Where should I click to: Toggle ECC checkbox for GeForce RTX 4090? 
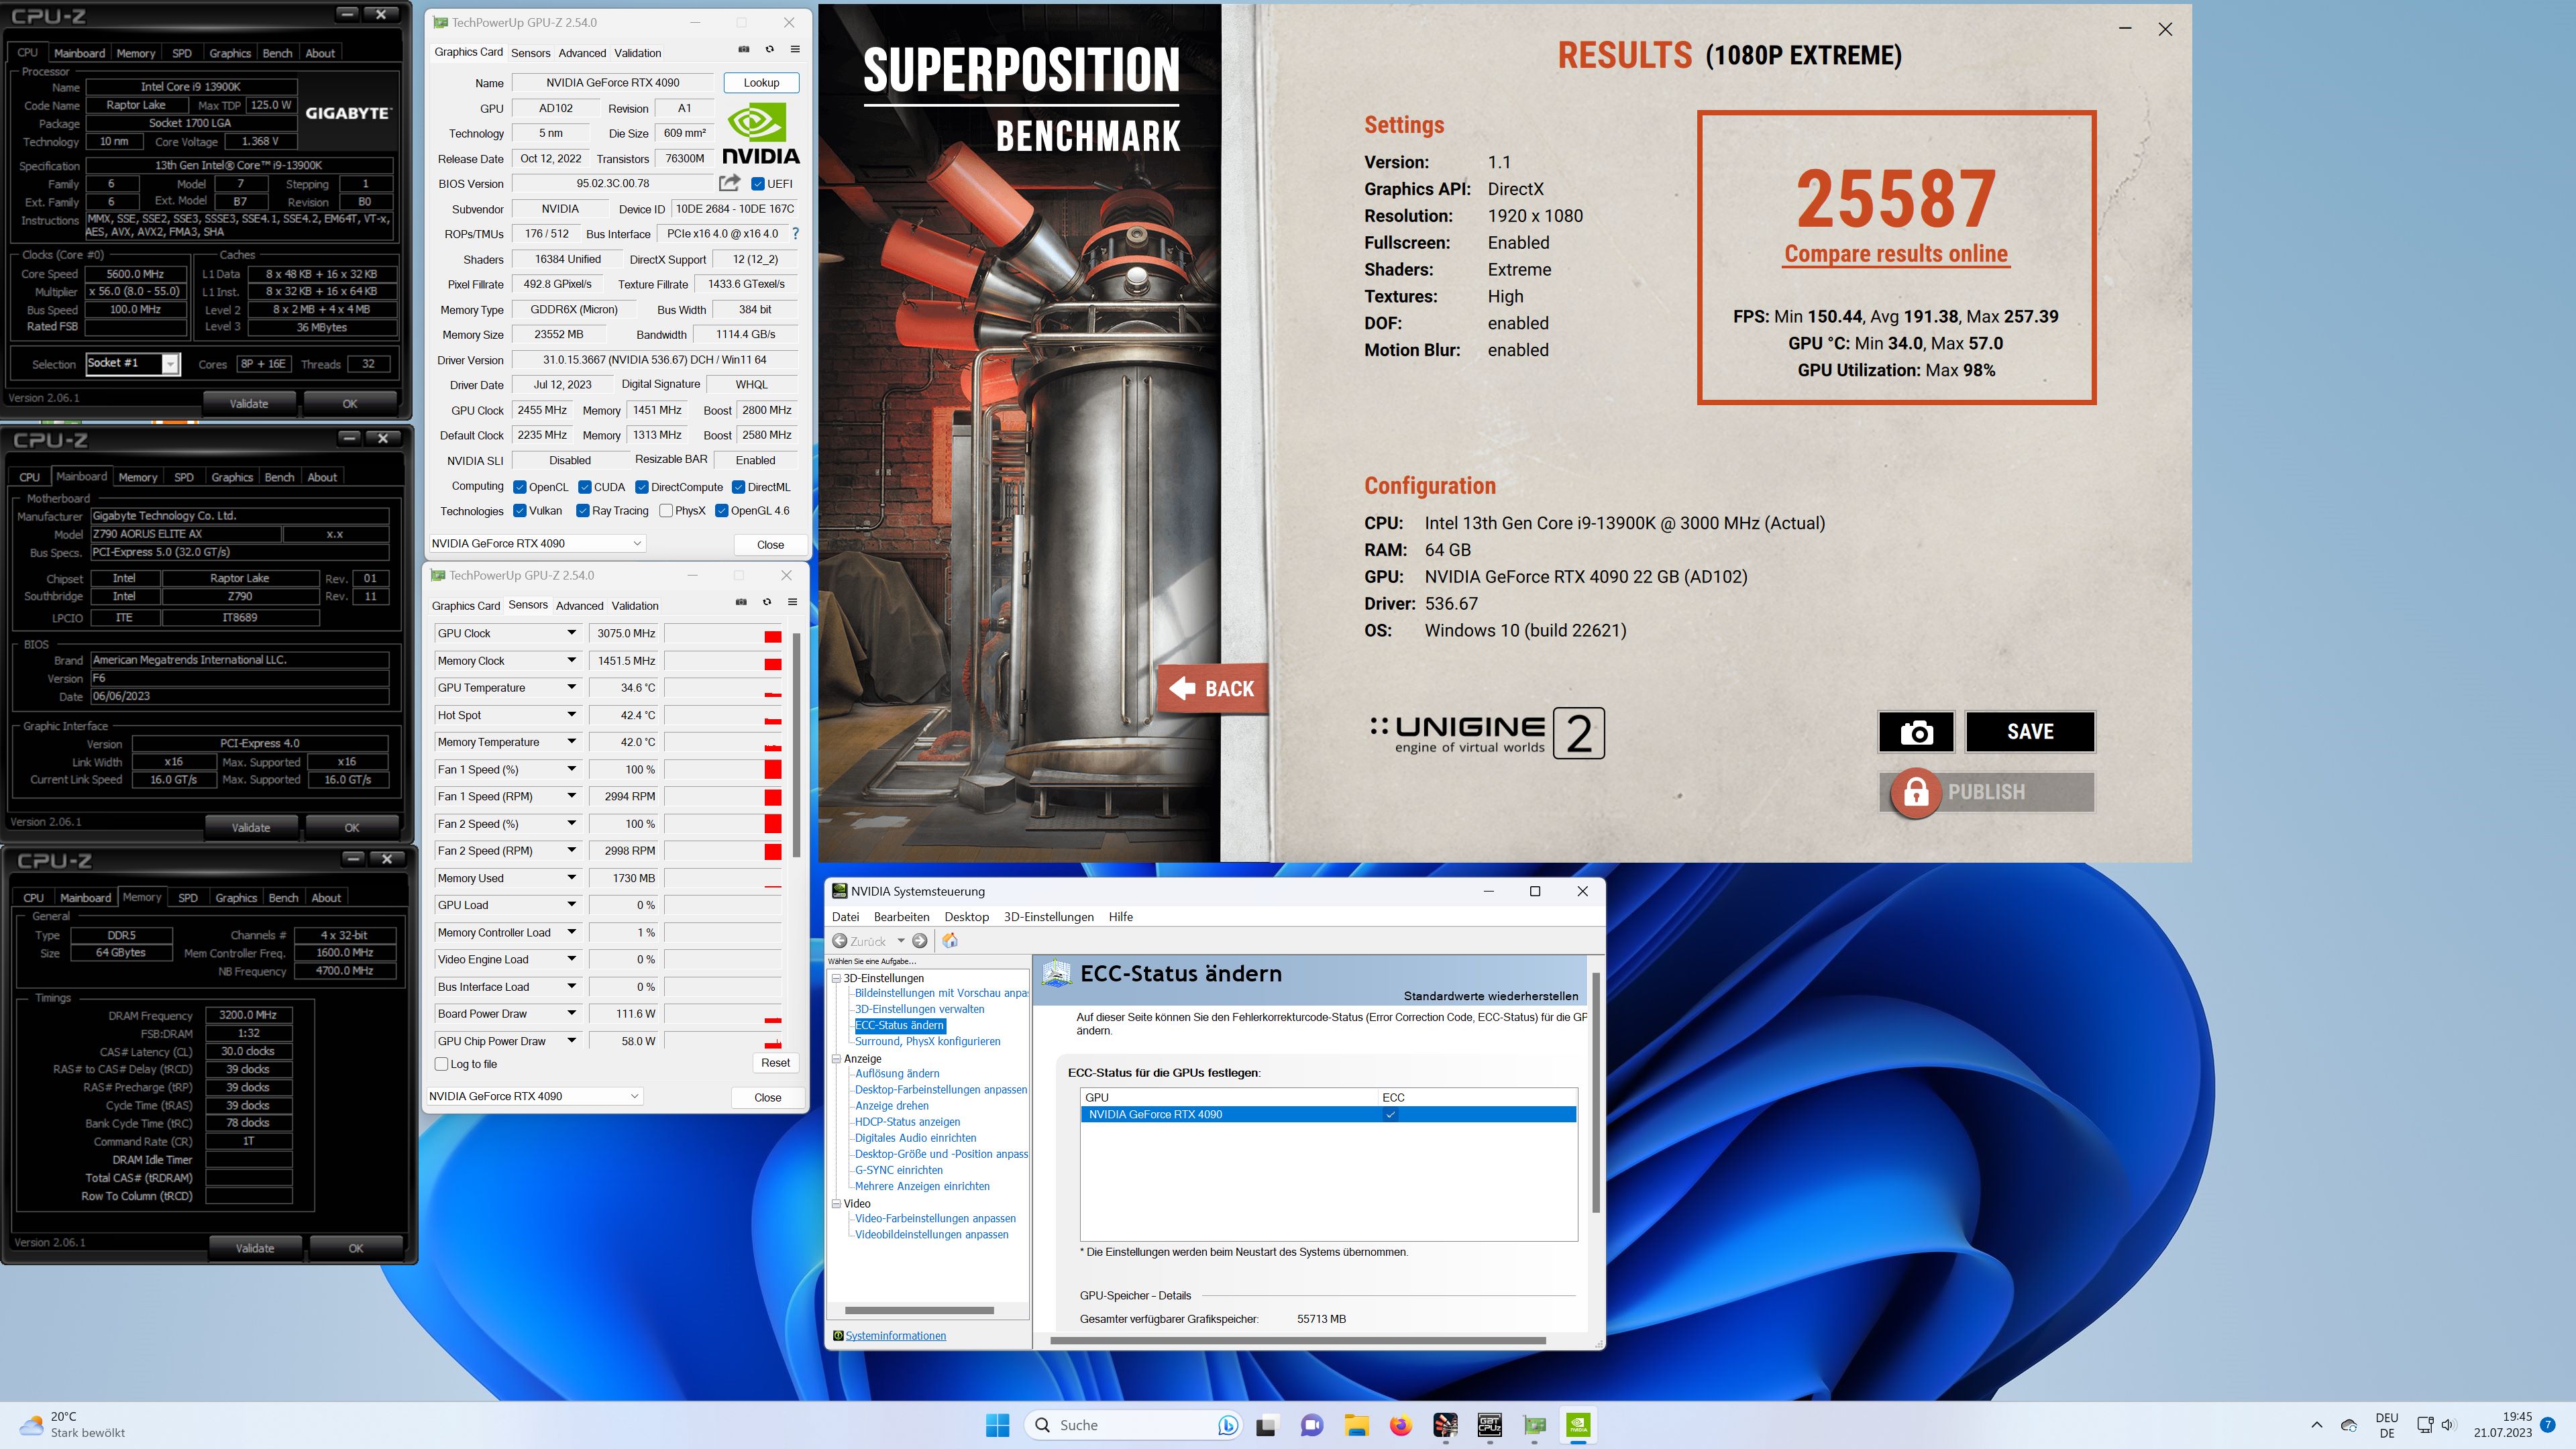tap(1390, 1114)
